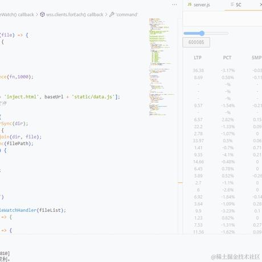Select the LTP value 3.89
Image resolution: width=262 pixels, height=262 pixels.
pyautogui.click(x=198, y=176)
